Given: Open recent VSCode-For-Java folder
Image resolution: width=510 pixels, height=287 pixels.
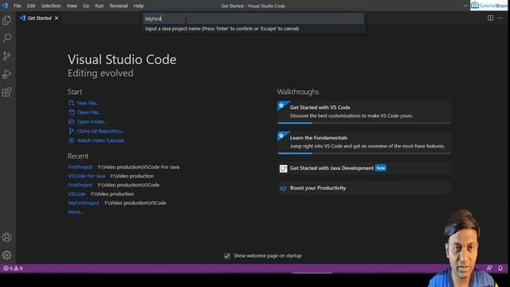Looking at the screenshot, I should [x=87, y=176].
